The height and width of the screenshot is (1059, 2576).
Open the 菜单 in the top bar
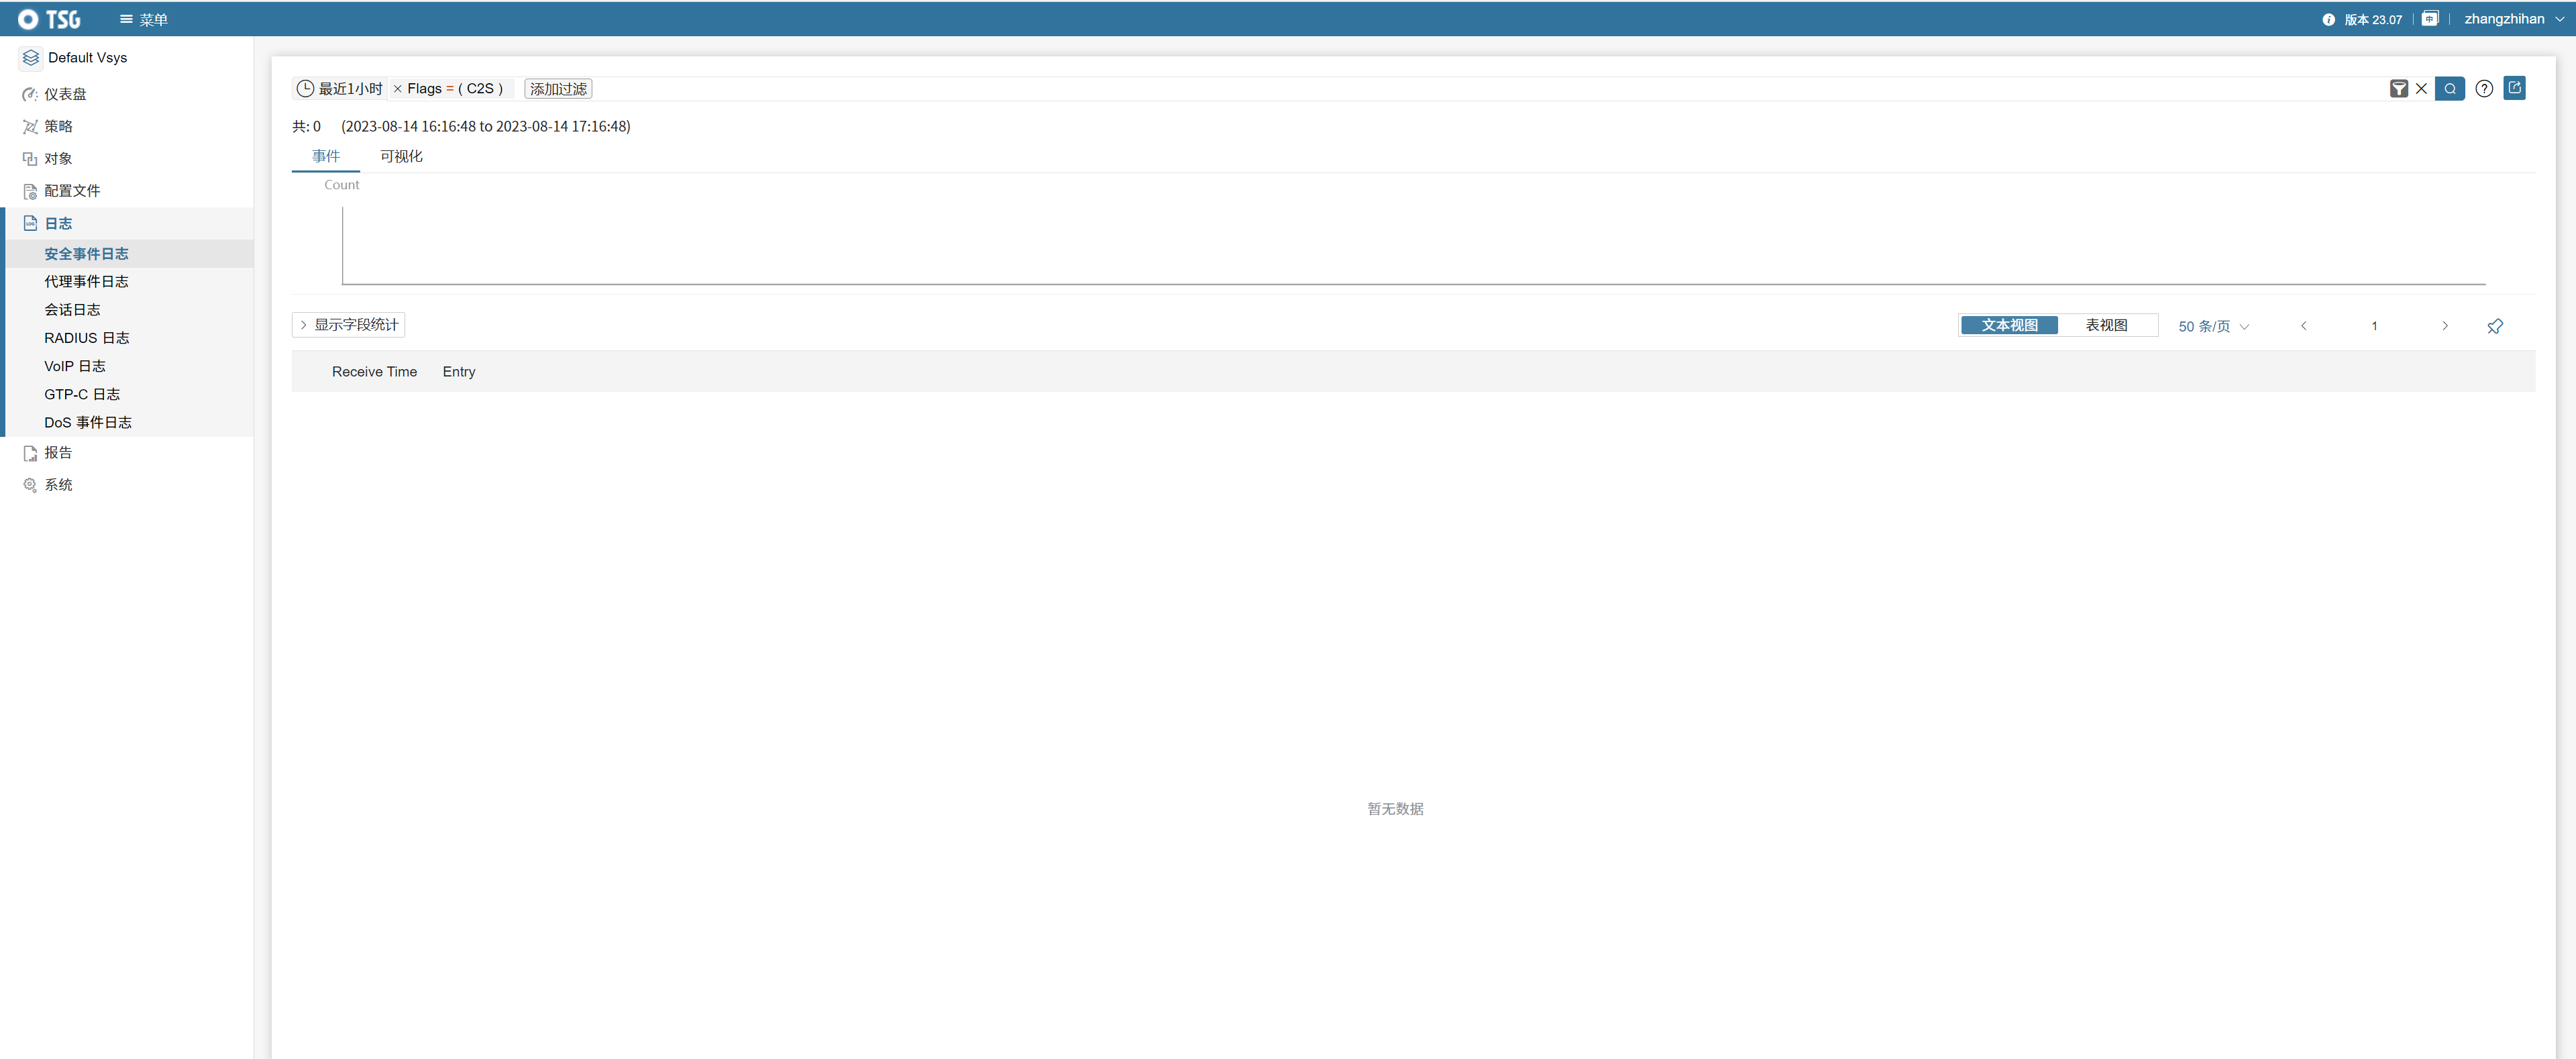143,18
